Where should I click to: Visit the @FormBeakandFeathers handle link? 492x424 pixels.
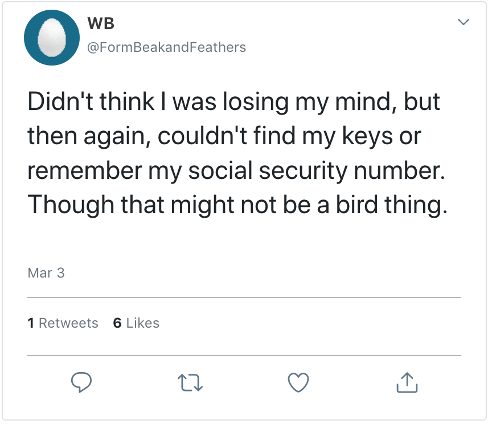[166, 47]
